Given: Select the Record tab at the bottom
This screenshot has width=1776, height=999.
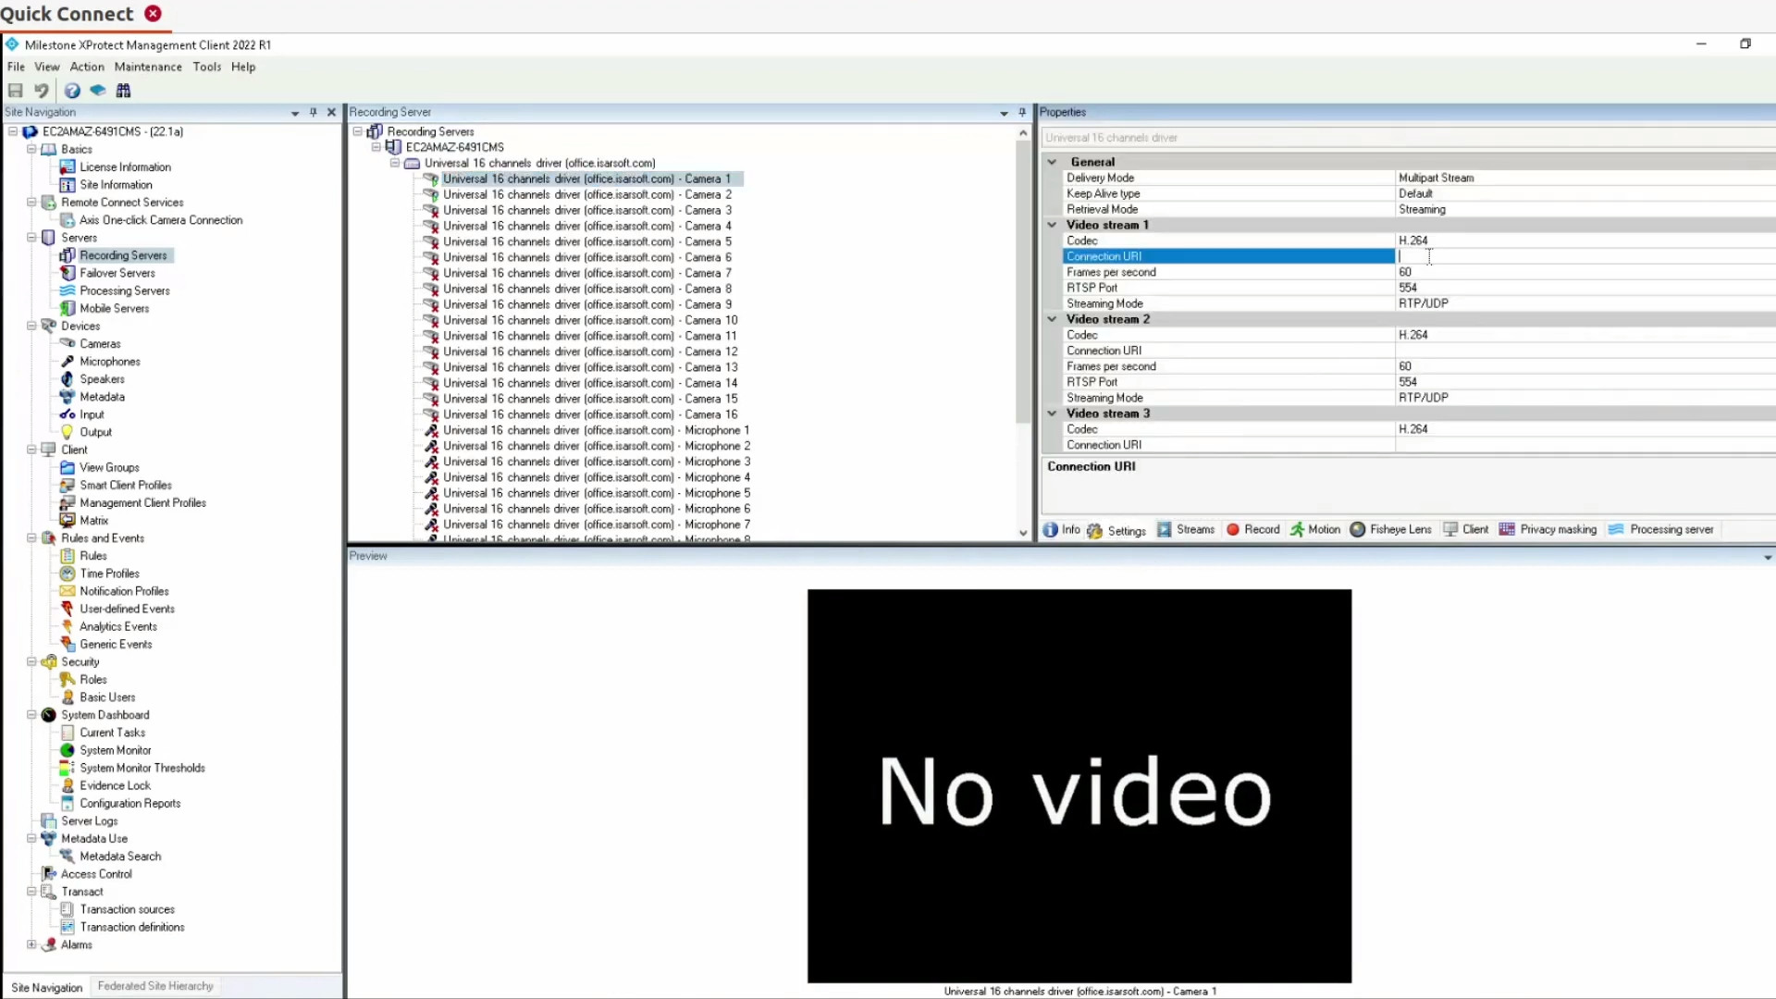Looking at the screenshot, I should 1253,529.
